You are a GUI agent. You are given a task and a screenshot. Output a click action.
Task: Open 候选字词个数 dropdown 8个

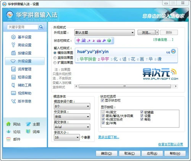coord(72,106)
